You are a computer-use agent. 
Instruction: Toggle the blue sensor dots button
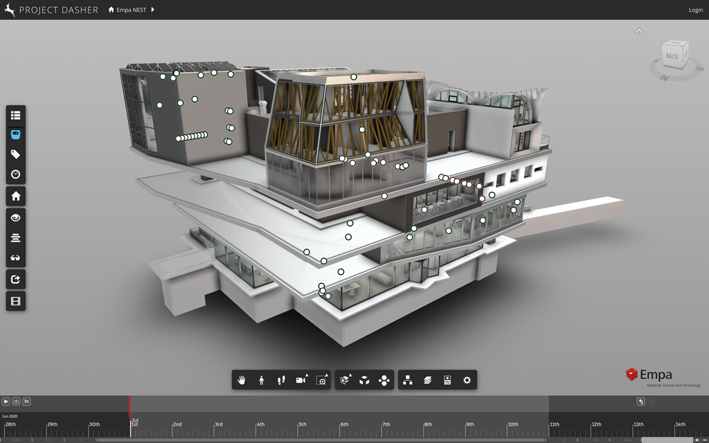point(16,134)
